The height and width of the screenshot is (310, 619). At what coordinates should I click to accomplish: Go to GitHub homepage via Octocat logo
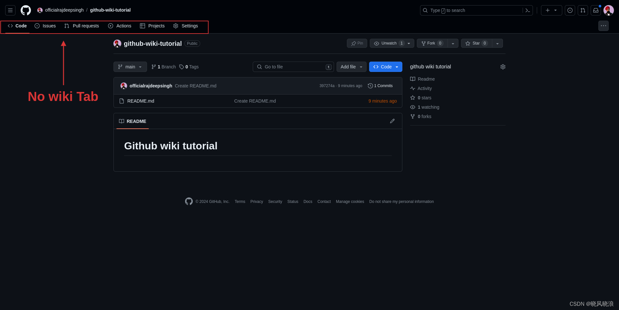pyautogui.click(x=26, y=10)
